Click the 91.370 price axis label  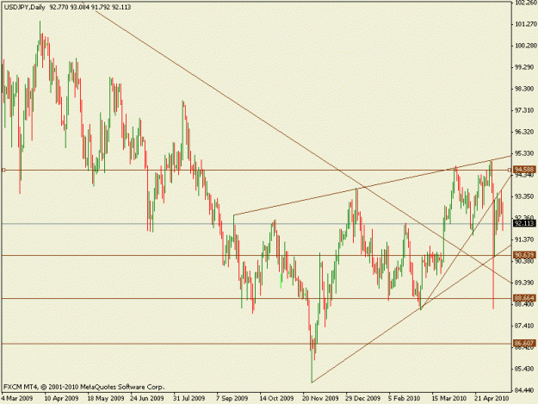click(x=525, y=239)
